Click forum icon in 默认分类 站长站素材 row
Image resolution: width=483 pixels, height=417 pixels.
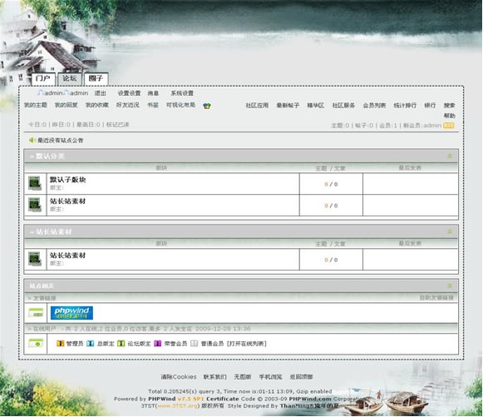pyautogui.click(x=35, y=205)
